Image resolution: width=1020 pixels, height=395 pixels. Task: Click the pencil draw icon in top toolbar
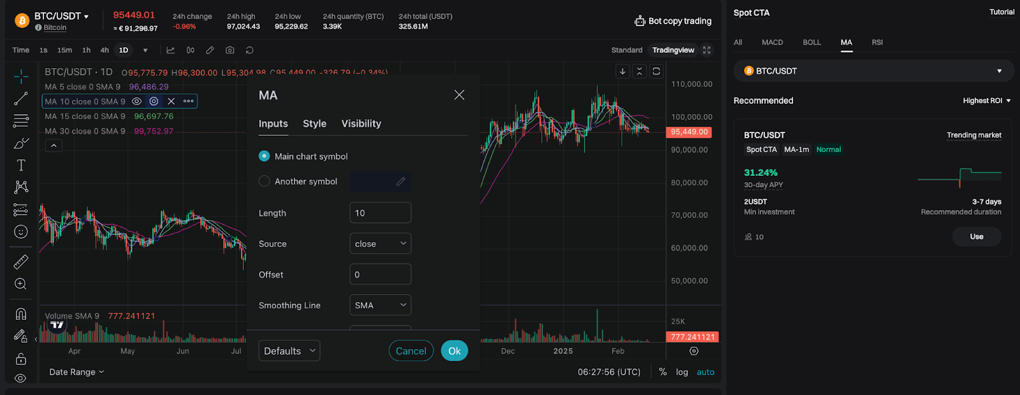coord(210,50)
